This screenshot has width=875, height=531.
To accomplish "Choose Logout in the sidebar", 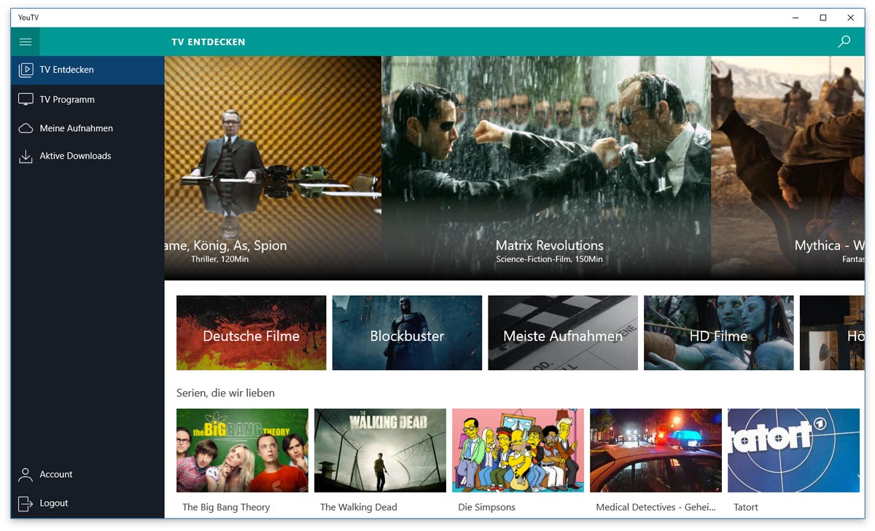I will [x=87, y=503].
